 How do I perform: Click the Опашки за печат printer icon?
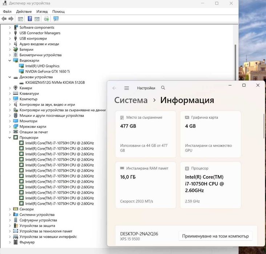15,132
